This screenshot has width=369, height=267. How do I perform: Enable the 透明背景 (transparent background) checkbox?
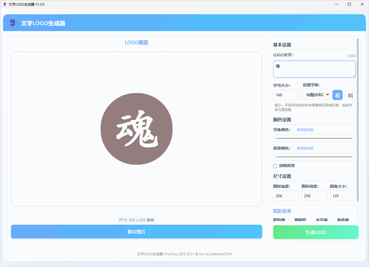pos(275,166)
